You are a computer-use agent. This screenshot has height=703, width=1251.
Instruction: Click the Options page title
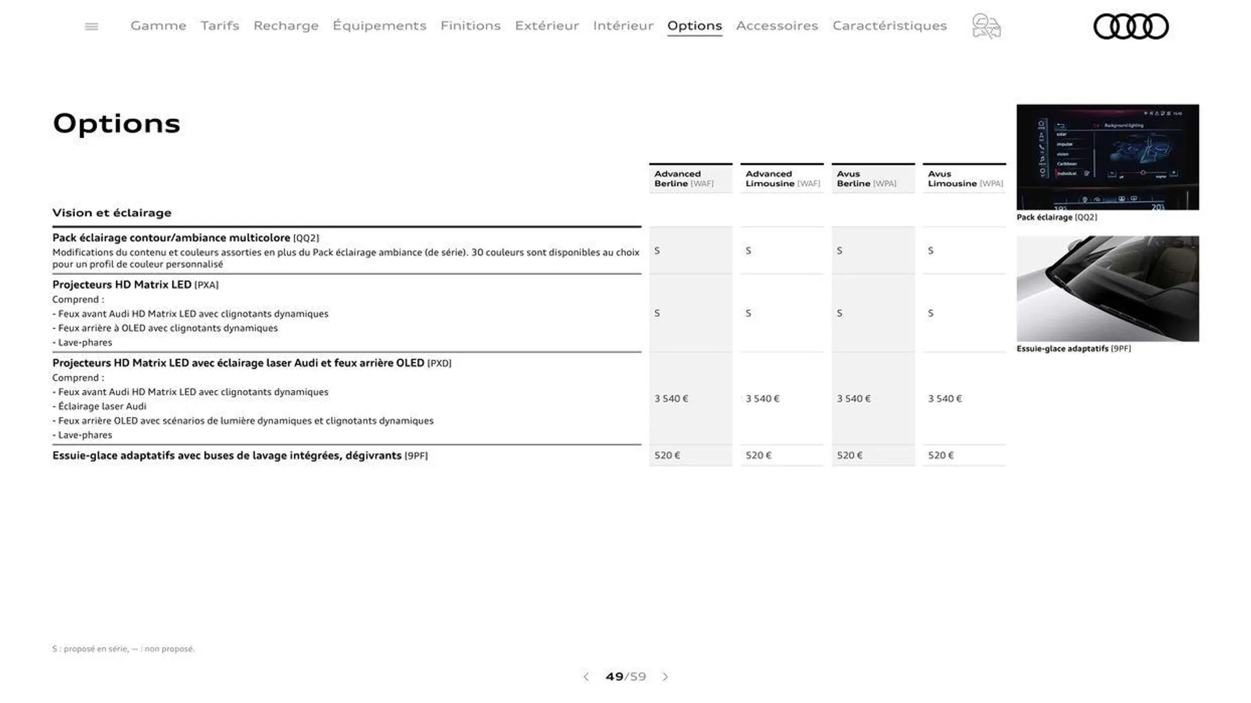116,123
